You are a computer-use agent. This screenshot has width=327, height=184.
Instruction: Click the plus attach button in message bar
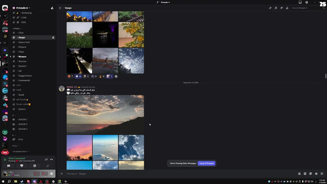click(62, 174)
